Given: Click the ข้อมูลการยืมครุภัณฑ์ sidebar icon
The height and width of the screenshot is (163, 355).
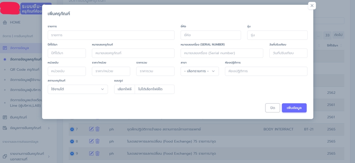Looking at the screenshot, I should [x=5, y=128].
